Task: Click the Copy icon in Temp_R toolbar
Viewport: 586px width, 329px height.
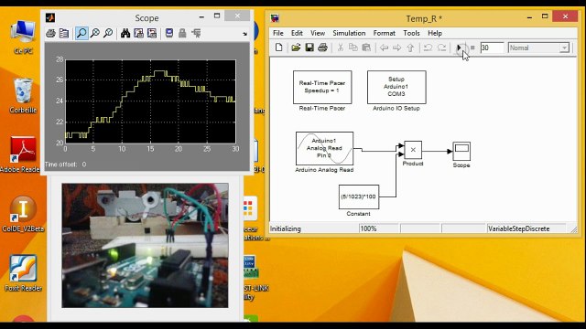Action: (x=353, y=48)
